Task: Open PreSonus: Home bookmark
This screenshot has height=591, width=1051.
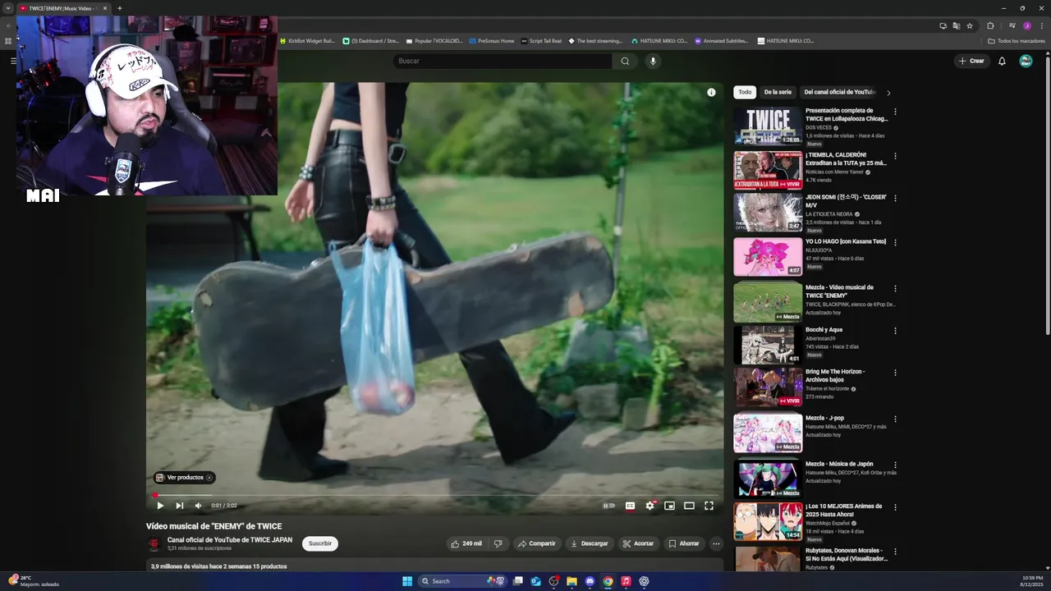Action: click(491, 40)
